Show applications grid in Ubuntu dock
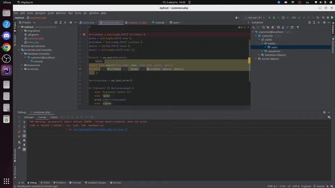Viewport: 335px width, 188px height. point(6,181)
